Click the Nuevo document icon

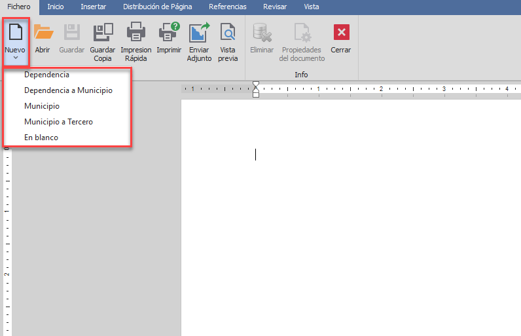click(x=16, y=32)
